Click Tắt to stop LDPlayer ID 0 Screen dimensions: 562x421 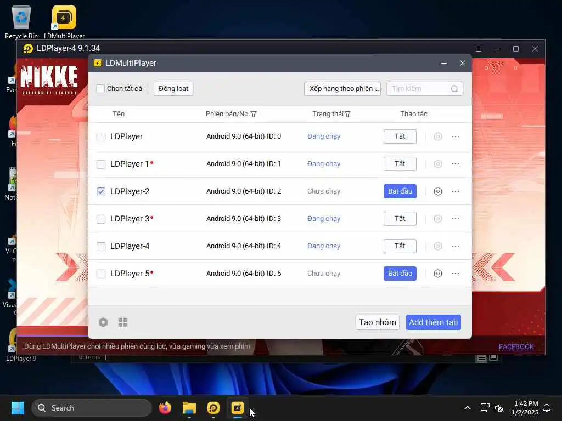(400, 136)
